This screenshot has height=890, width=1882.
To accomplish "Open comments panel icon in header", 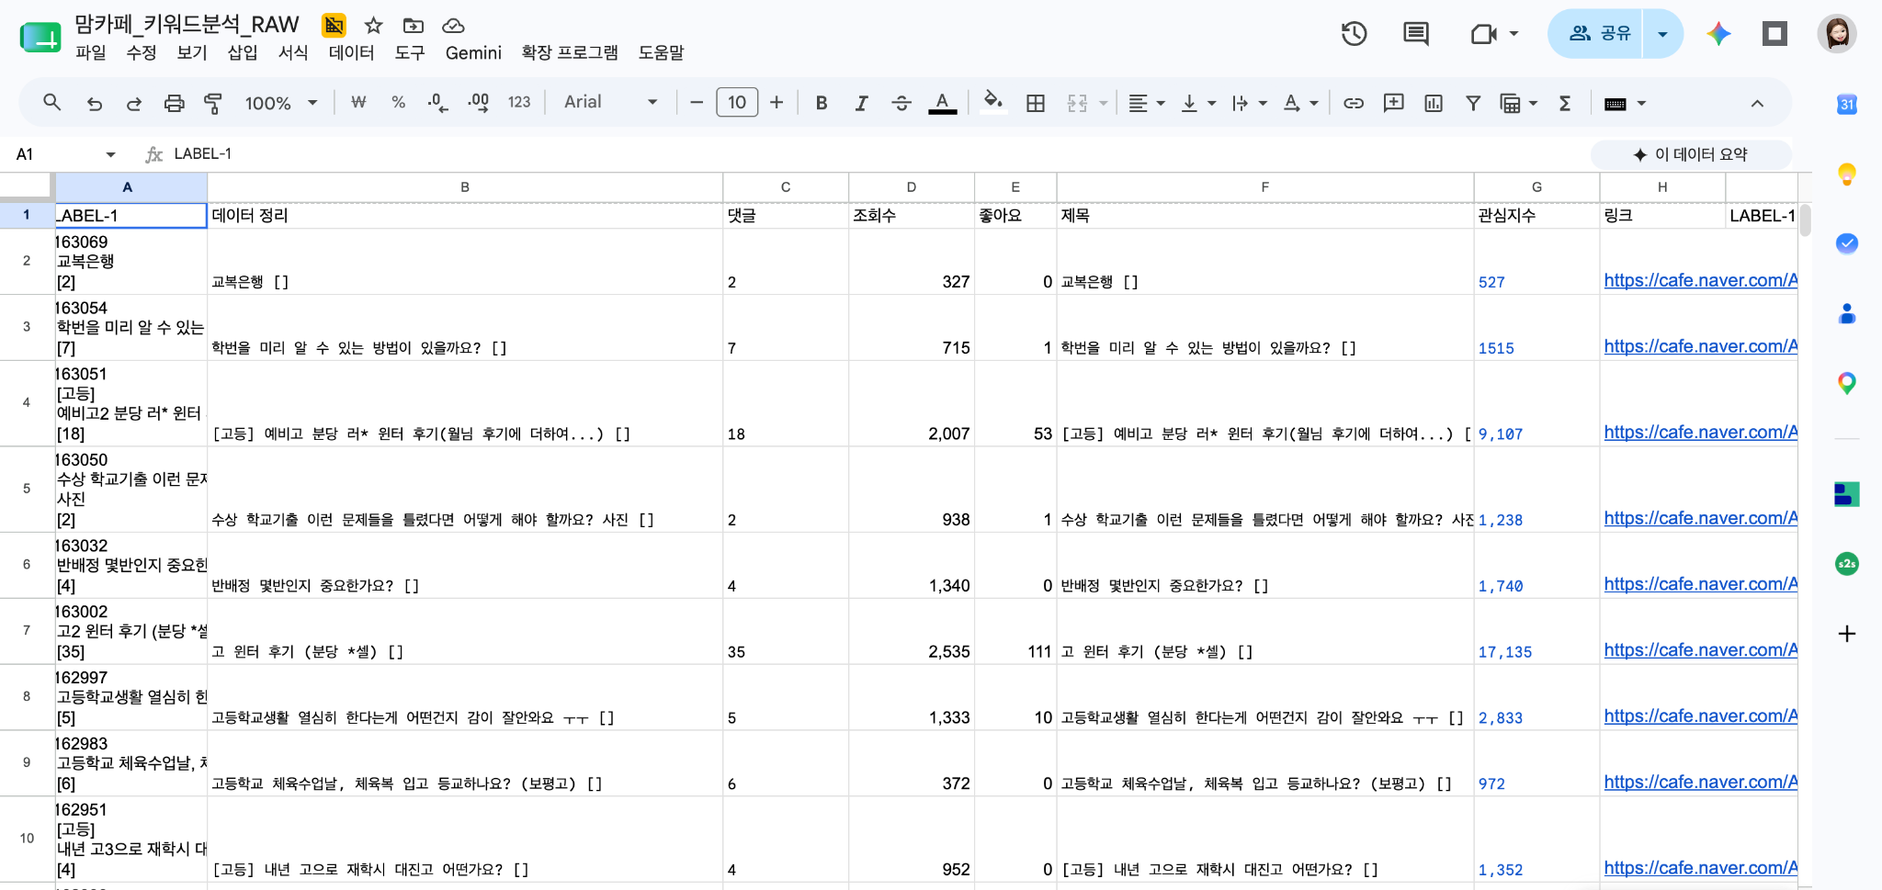I will coord(1416,35).
